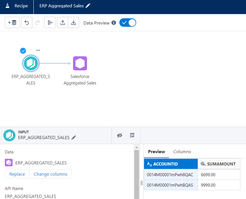Click the panel resize divider handle
This screenshot has width=246, height=199.
click(142, 183)
